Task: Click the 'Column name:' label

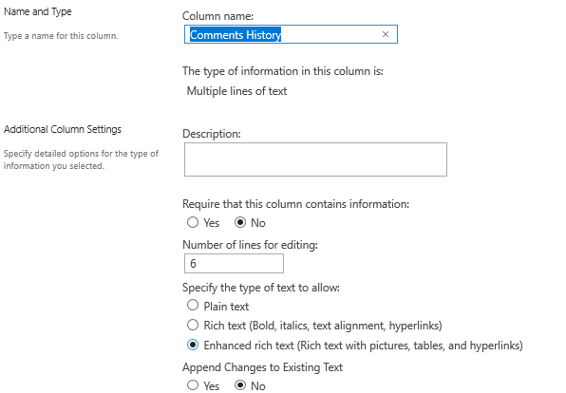Action: [x=218, y=16]
